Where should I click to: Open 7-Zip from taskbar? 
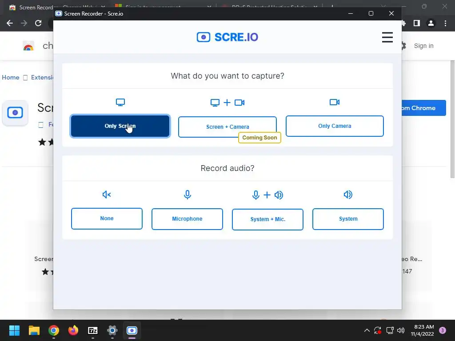pos(93,330)
